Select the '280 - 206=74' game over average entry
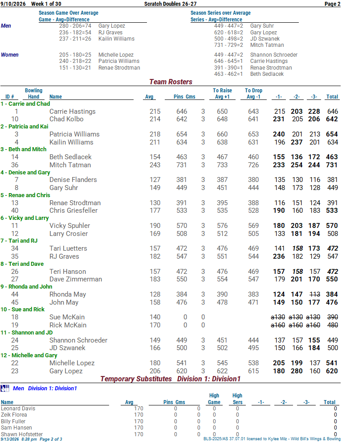Image resolution: width=342 pixels, height=442 pixels. coord(75,26)
